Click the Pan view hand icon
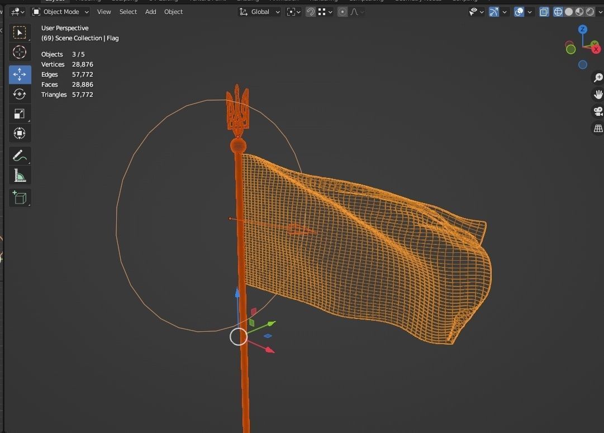The image size is (604, 433). tap(598, 95)
